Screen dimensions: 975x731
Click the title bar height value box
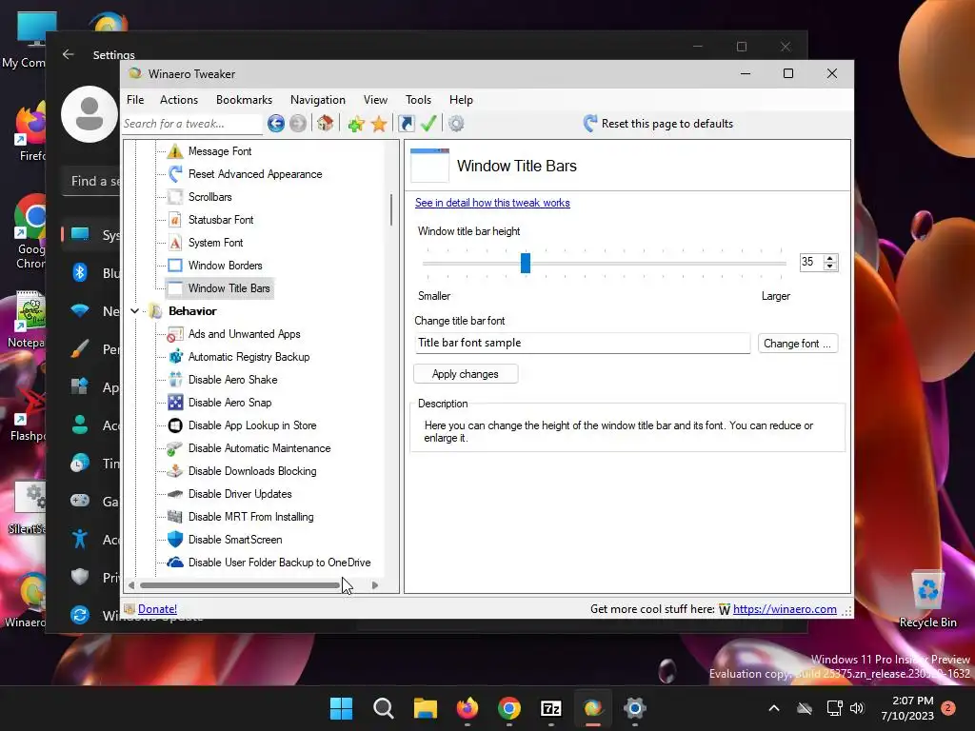tap(811, 262)
